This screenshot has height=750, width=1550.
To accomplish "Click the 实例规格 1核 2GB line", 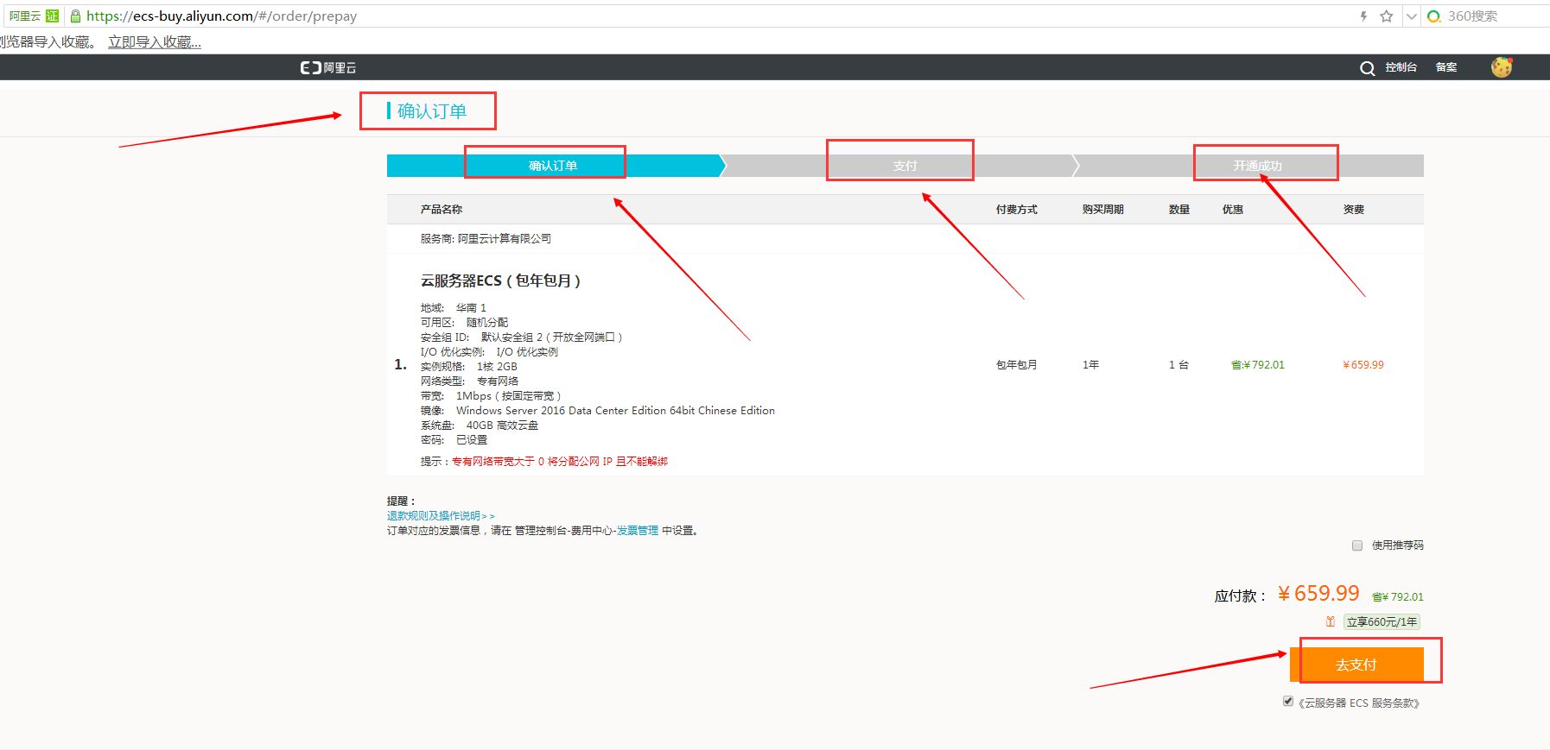I will pos(469,367).
